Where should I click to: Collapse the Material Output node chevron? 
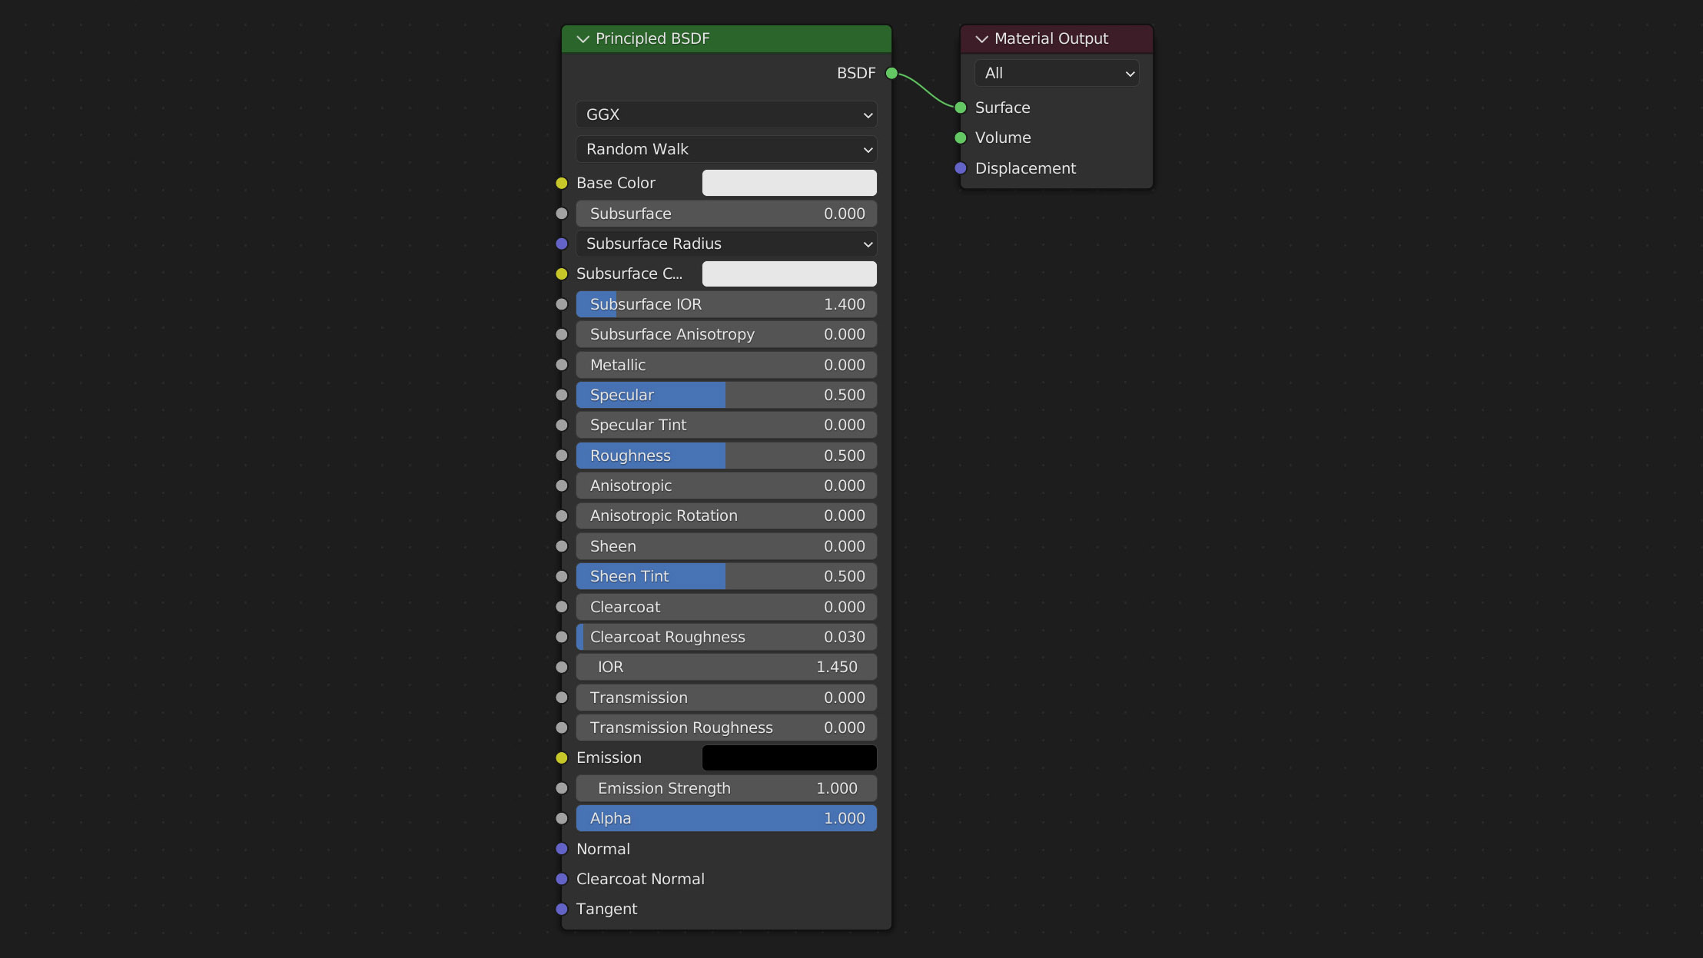(981, 39)
